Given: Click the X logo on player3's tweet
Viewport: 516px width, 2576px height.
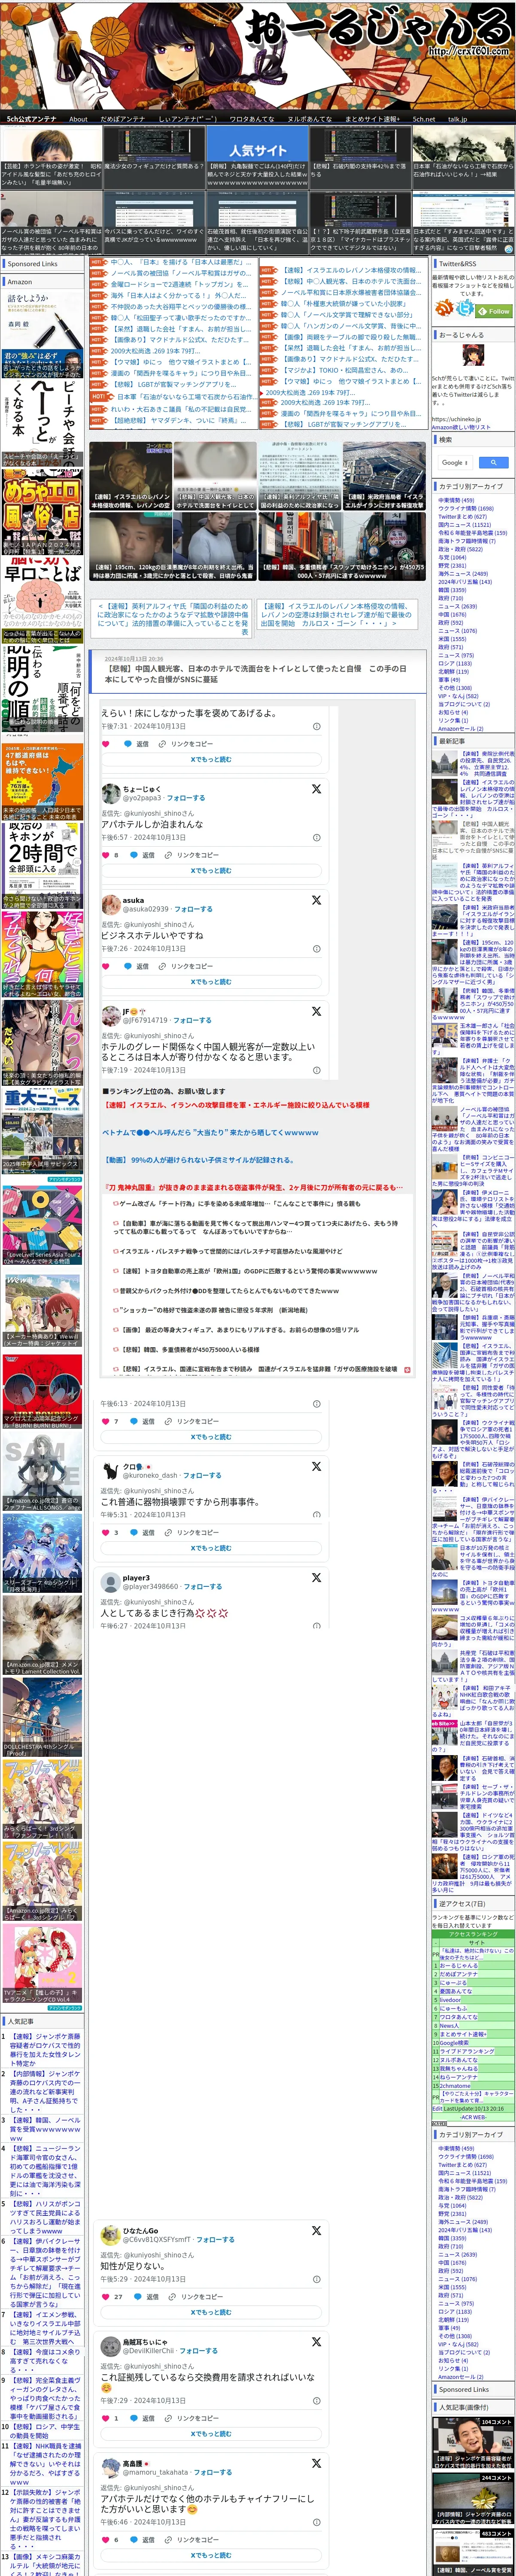Looking at the screenshot, I should [316, 1578].
